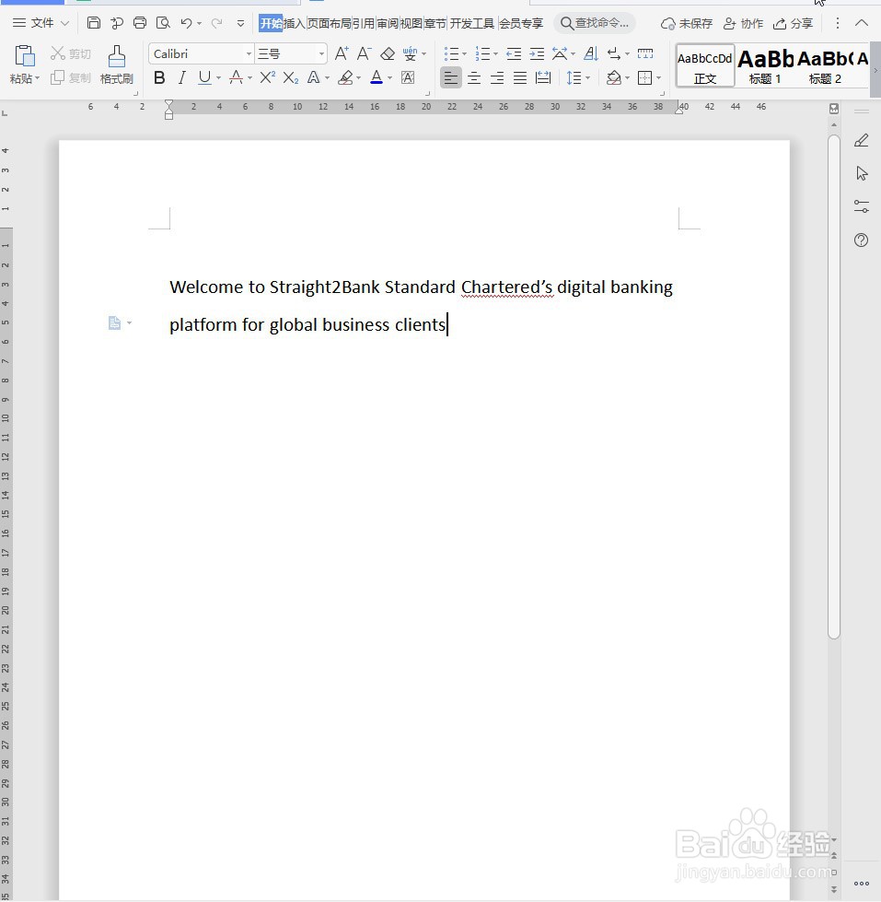The image size is (881, 902).
Task: Click the Redo arrow icon
Action: (x=216, y=23)
